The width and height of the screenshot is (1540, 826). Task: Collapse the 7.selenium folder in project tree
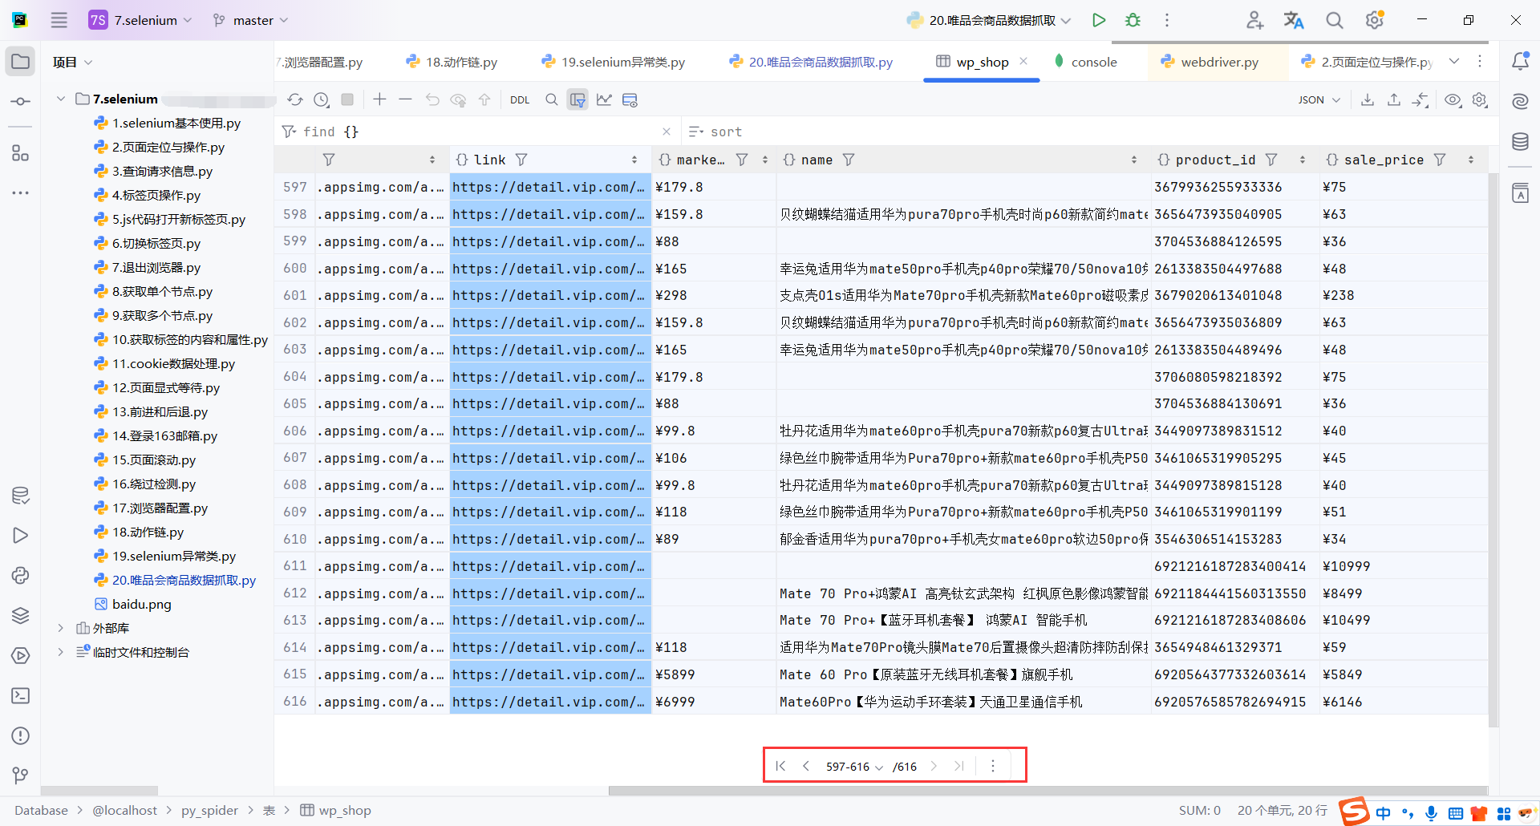[60, 99]
